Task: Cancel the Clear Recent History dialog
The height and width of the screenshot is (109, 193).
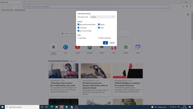Action: tap(112, 43)
